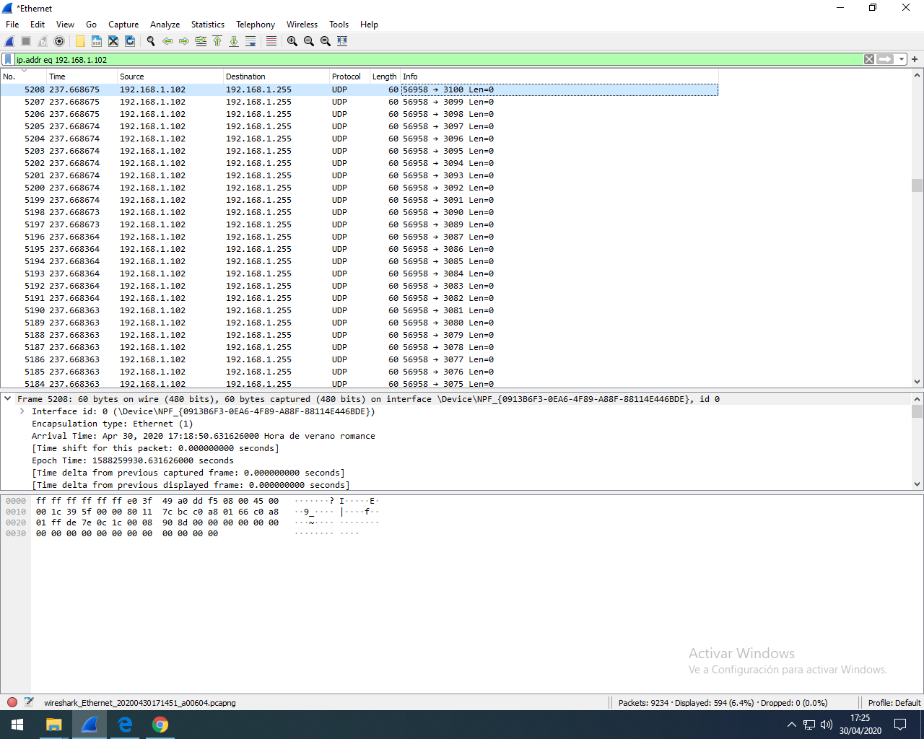This screenshot has width=924, height=739.
Task: Apply the display filter with arrow button
Action: [x=886, y=59]
